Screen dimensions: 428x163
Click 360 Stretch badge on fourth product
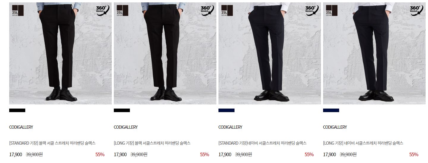(416, 10)
